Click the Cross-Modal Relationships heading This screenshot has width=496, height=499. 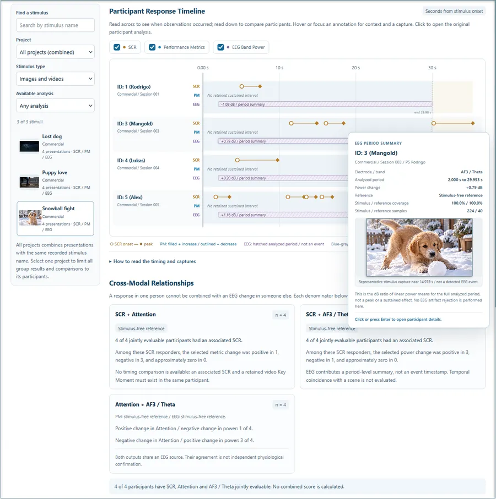[x=152, y=283]
